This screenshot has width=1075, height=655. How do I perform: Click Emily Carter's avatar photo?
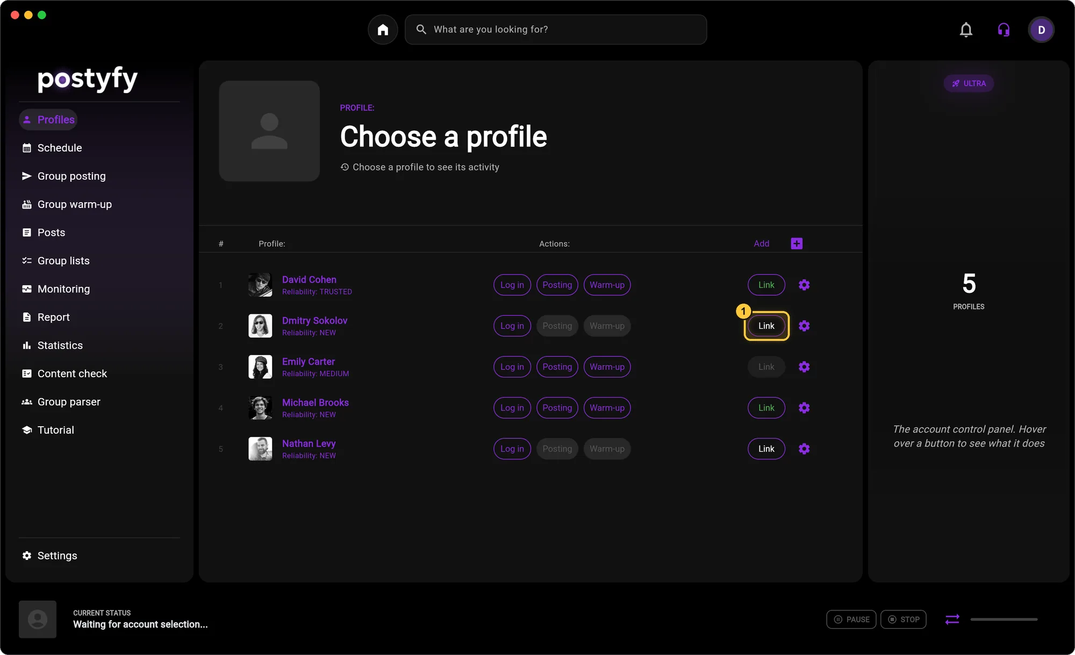click(x=260, y=367)
